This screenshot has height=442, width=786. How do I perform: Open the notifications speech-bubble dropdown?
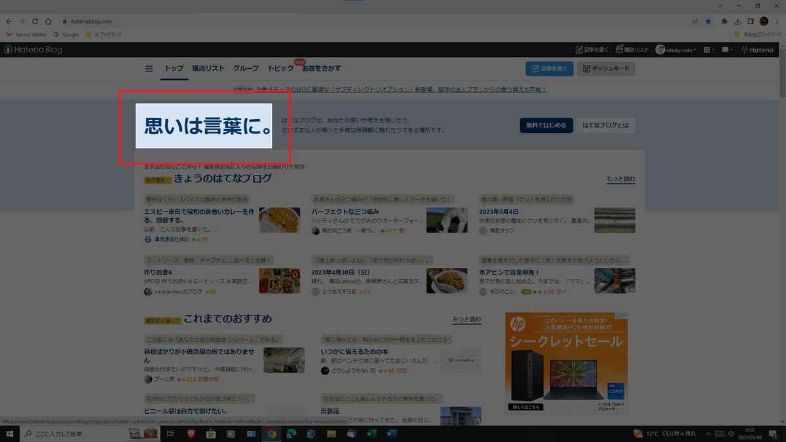(727, 50)
